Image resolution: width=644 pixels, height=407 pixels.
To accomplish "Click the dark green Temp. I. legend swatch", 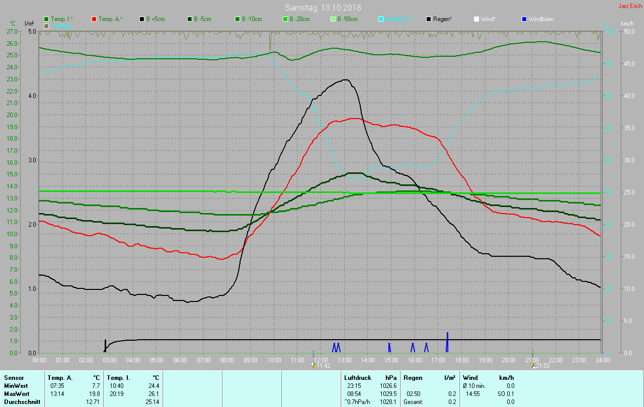I will point(47,19).
